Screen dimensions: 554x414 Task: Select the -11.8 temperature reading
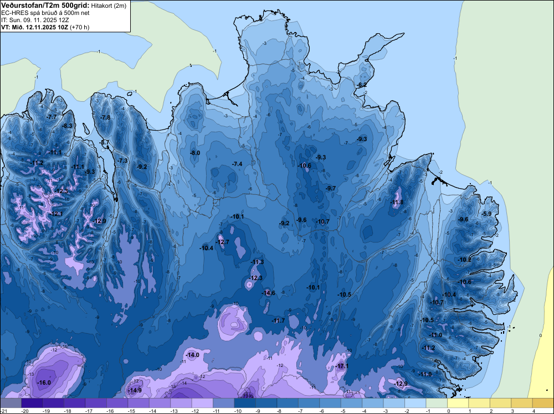click(397, 202)
